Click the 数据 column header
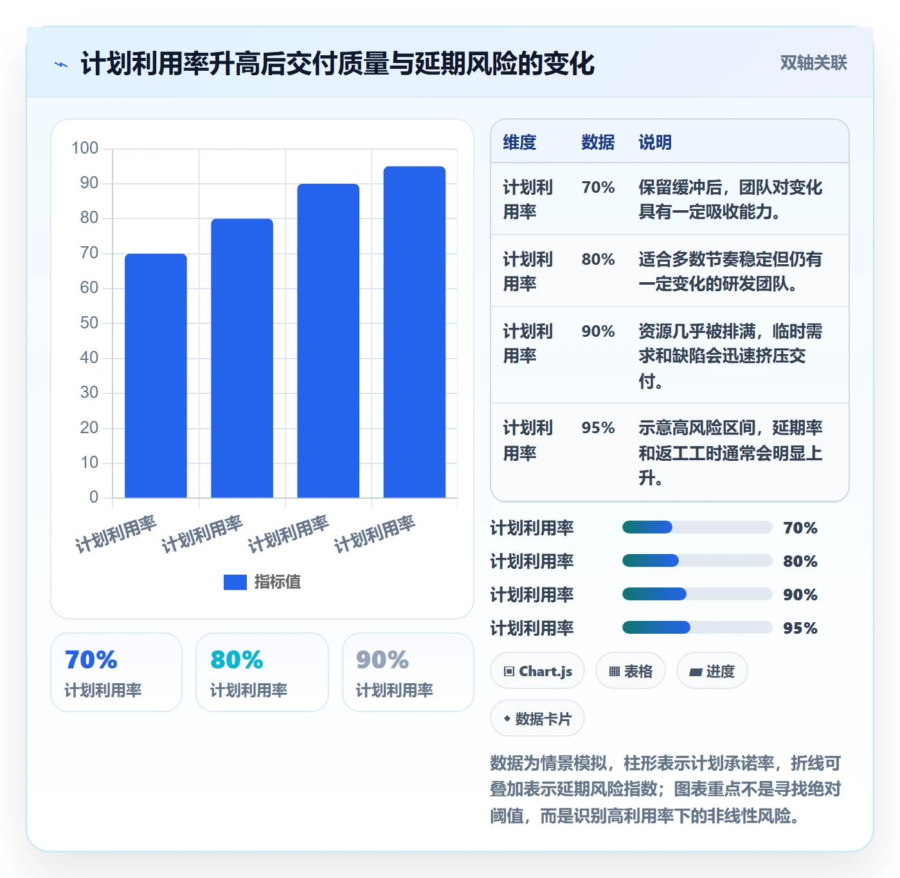 [598, 142]
